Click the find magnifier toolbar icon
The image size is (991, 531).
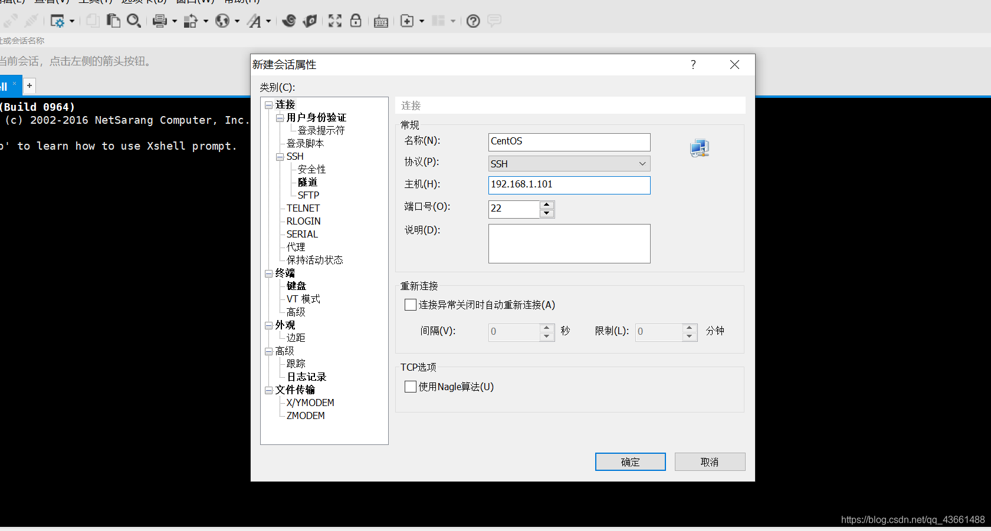pos(134,21)
